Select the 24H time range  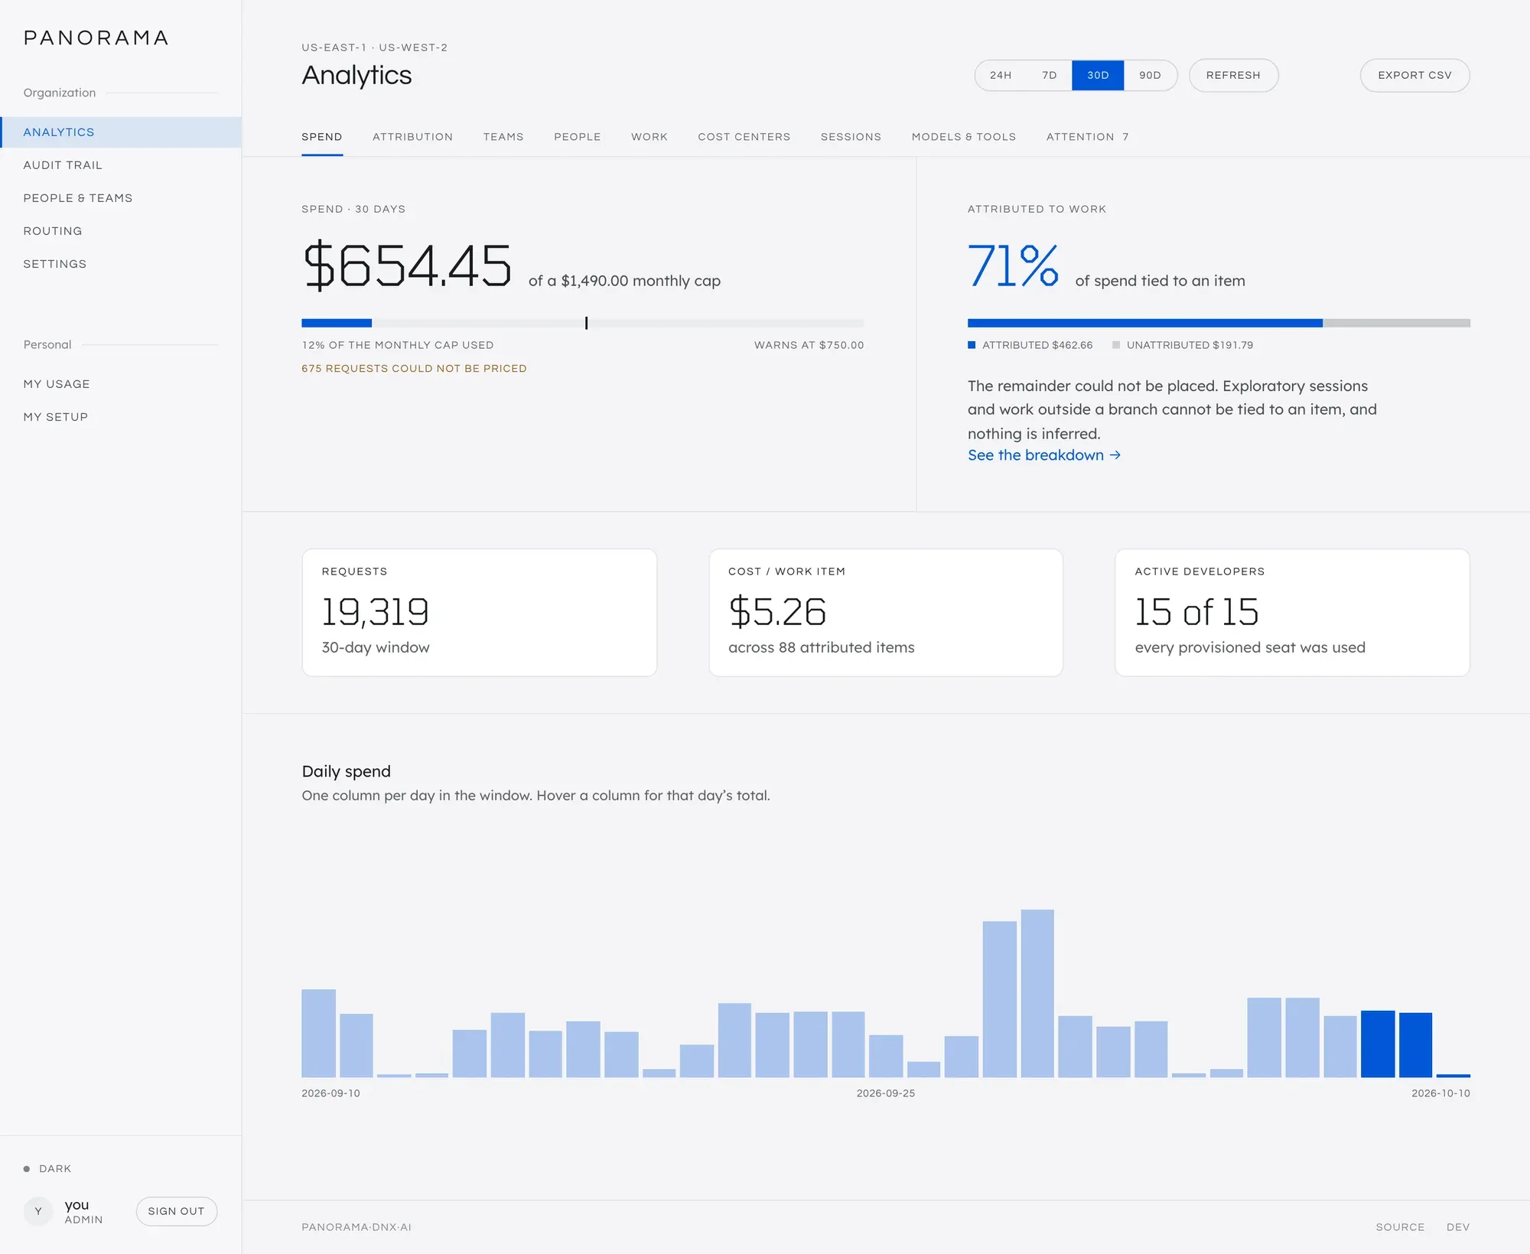click(x=1001, y=75)
